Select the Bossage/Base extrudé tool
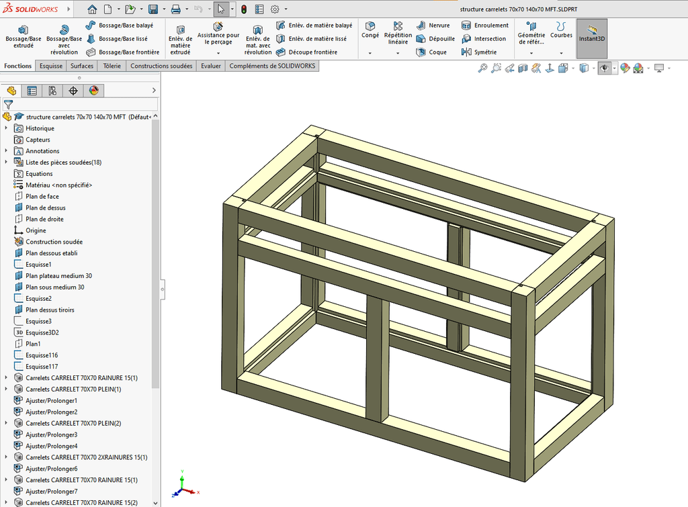Viewport: 688px width, 507px height. (x=24, y=37)
